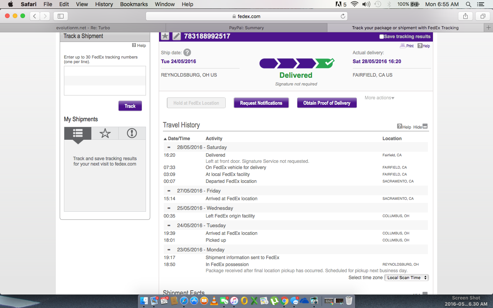Open the More actions dropdown
This screenshot has width=493, height=308.
379,98
